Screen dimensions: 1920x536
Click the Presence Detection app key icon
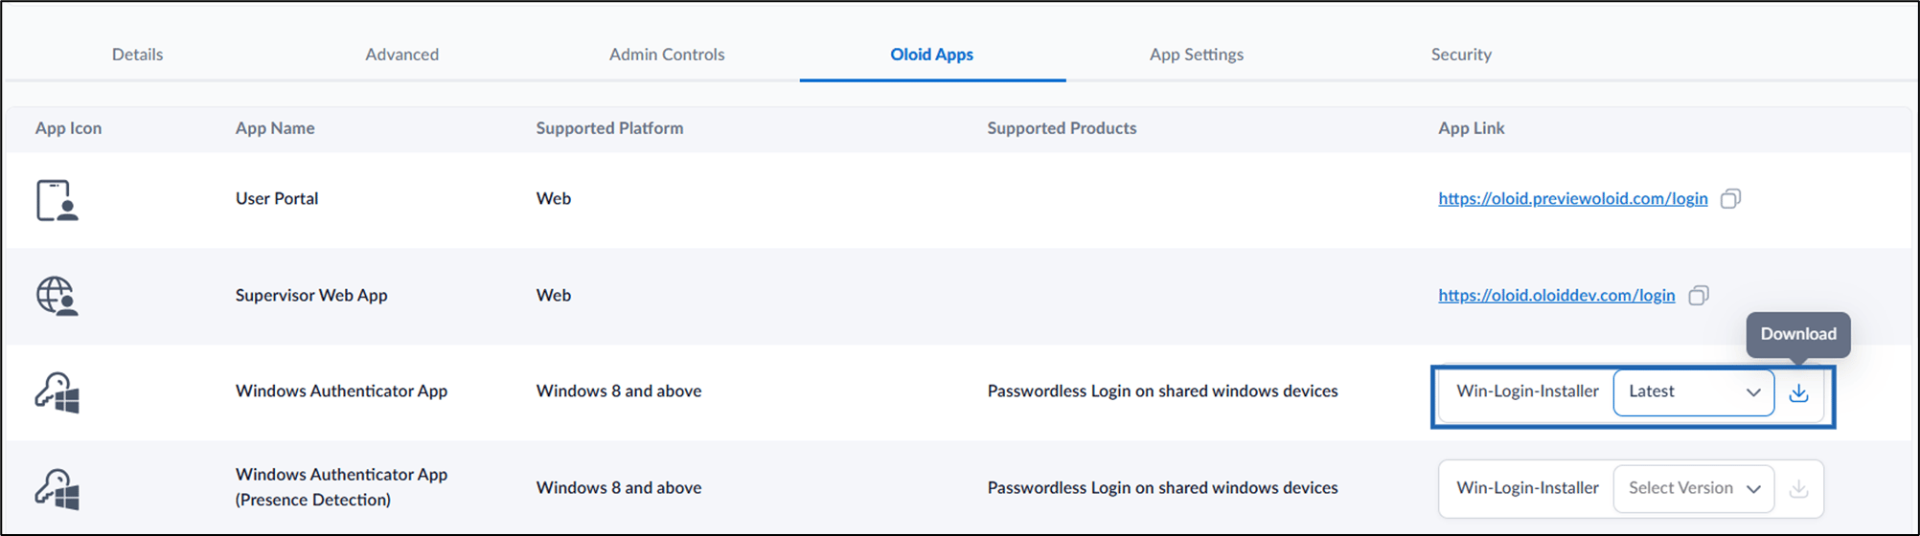[57, 489]
